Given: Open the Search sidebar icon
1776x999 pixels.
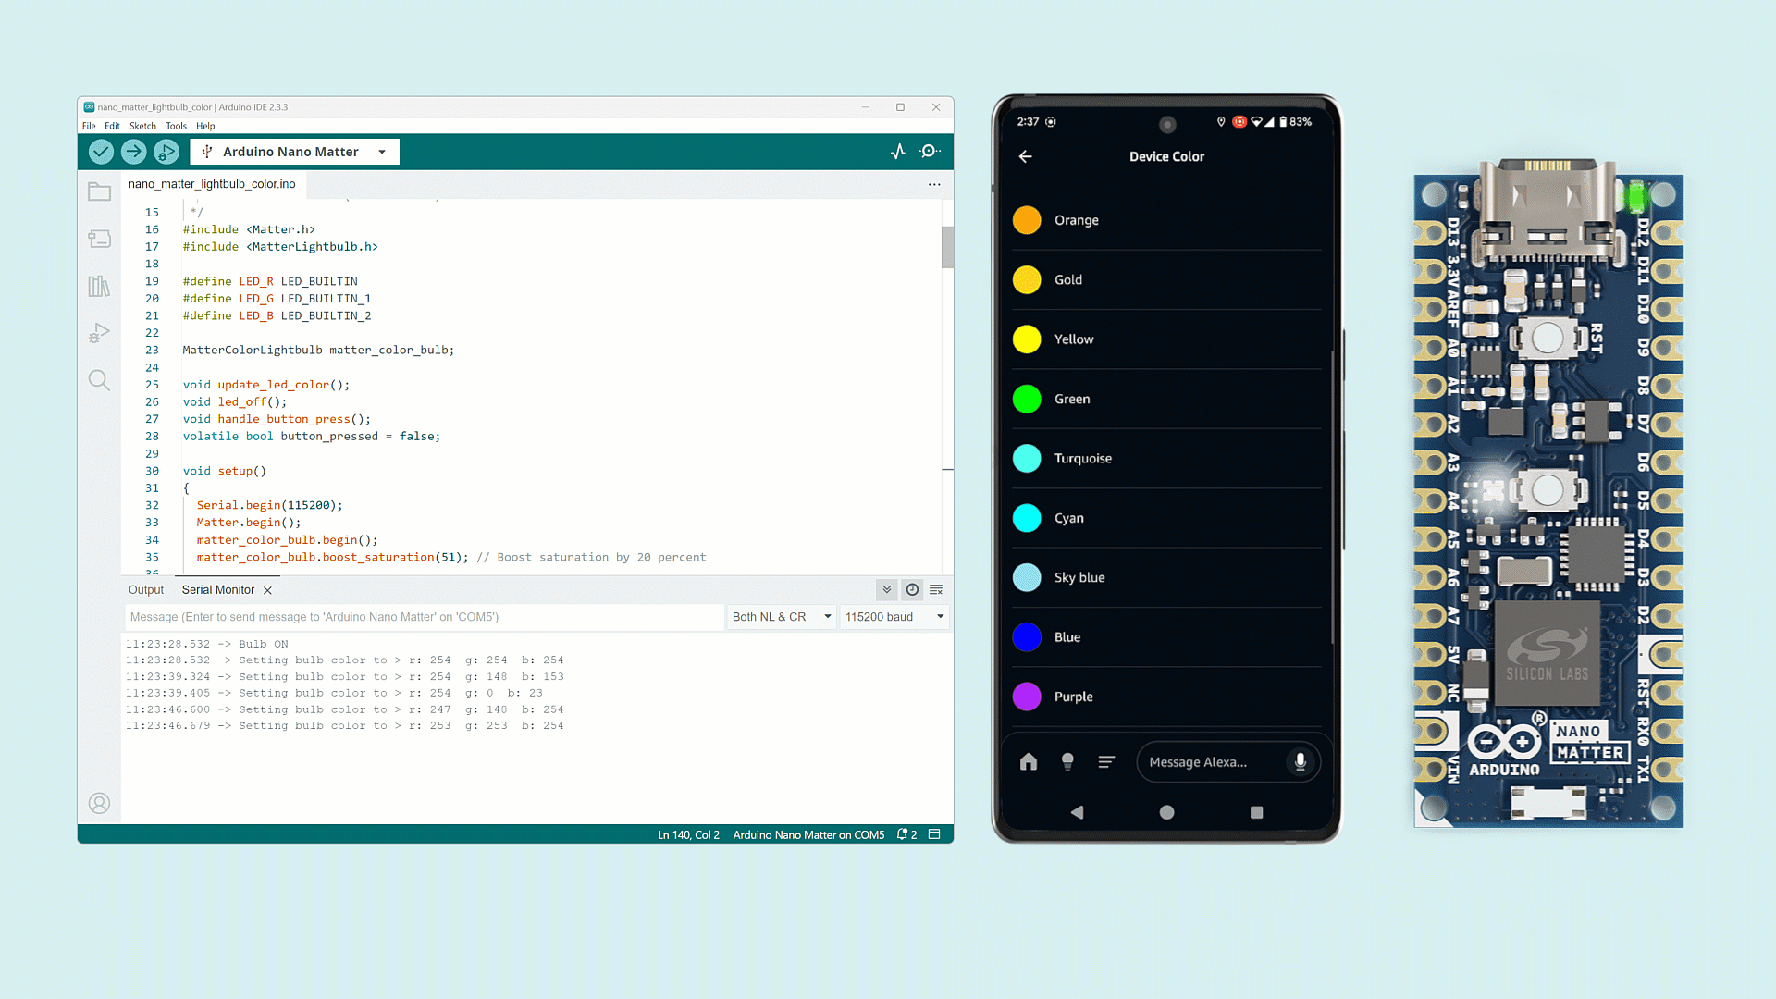Looking at the screenshot, I should pos(99,380).
